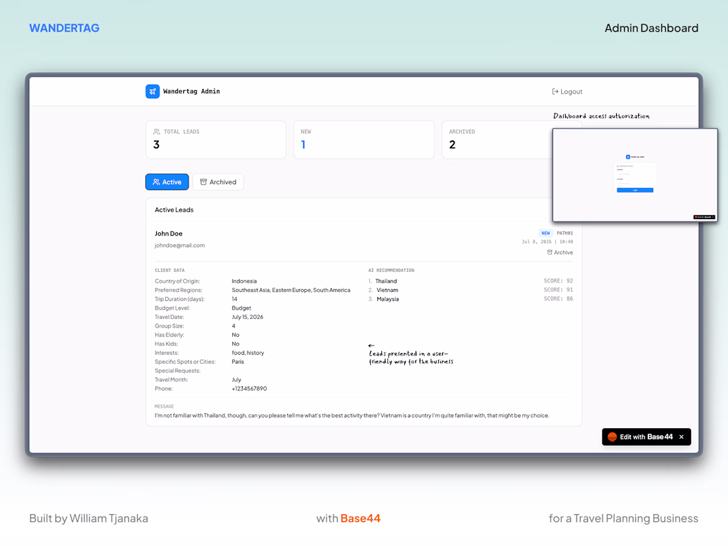Click the Indonesia country of origin value
Screen dimensions: 728x546
244,281
